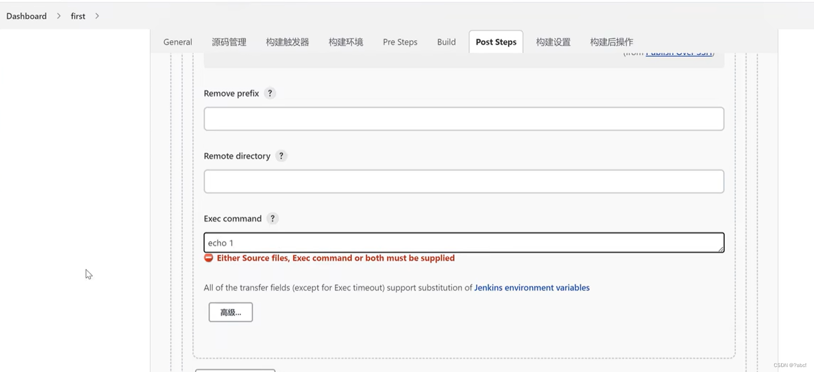Click into the Exec command textarea

click(x=464, y=243)
